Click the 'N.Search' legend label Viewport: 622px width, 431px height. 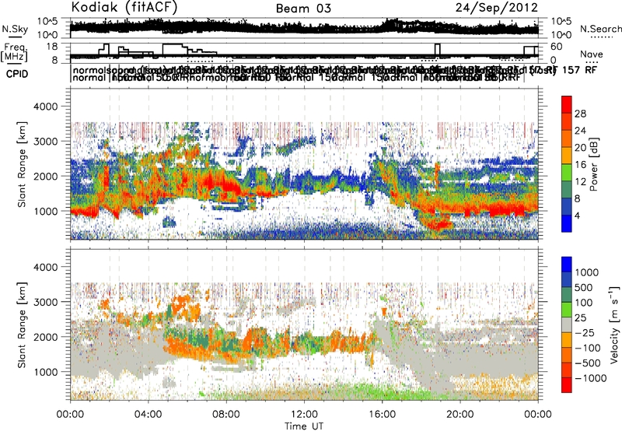[601, 29]
